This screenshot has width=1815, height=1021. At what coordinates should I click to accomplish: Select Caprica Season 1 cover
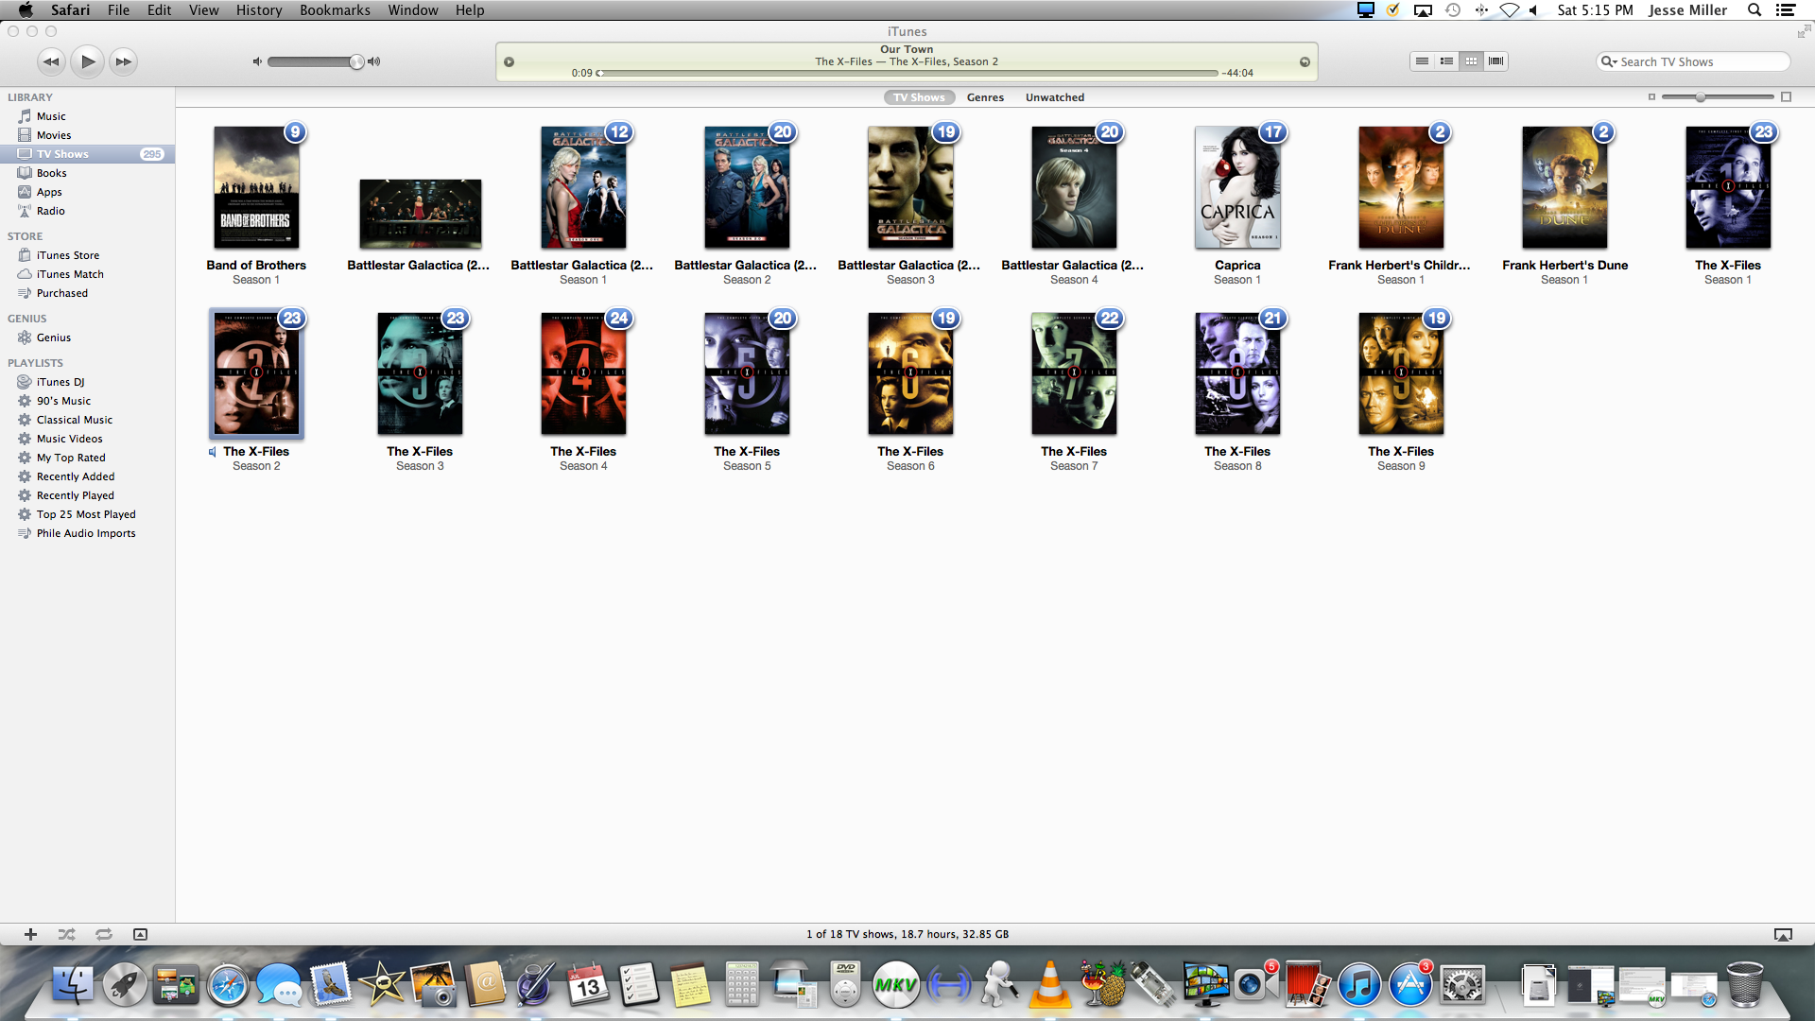click(x=1237, y=187)
